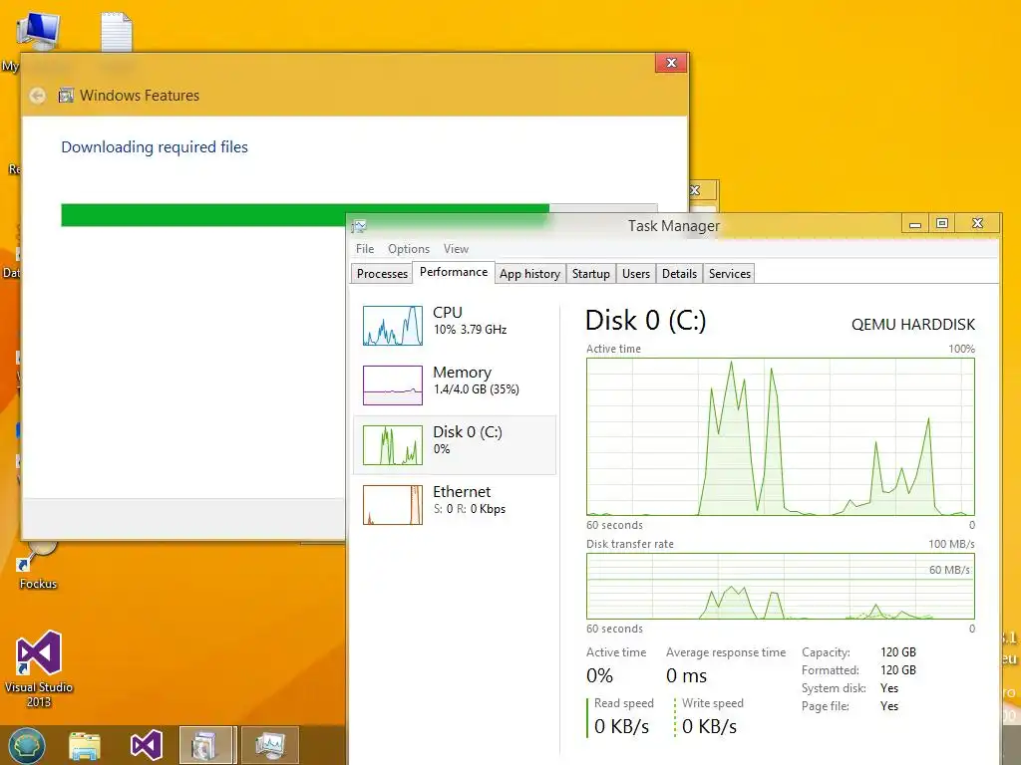Open Task Manager Options menu

point(409,249)
